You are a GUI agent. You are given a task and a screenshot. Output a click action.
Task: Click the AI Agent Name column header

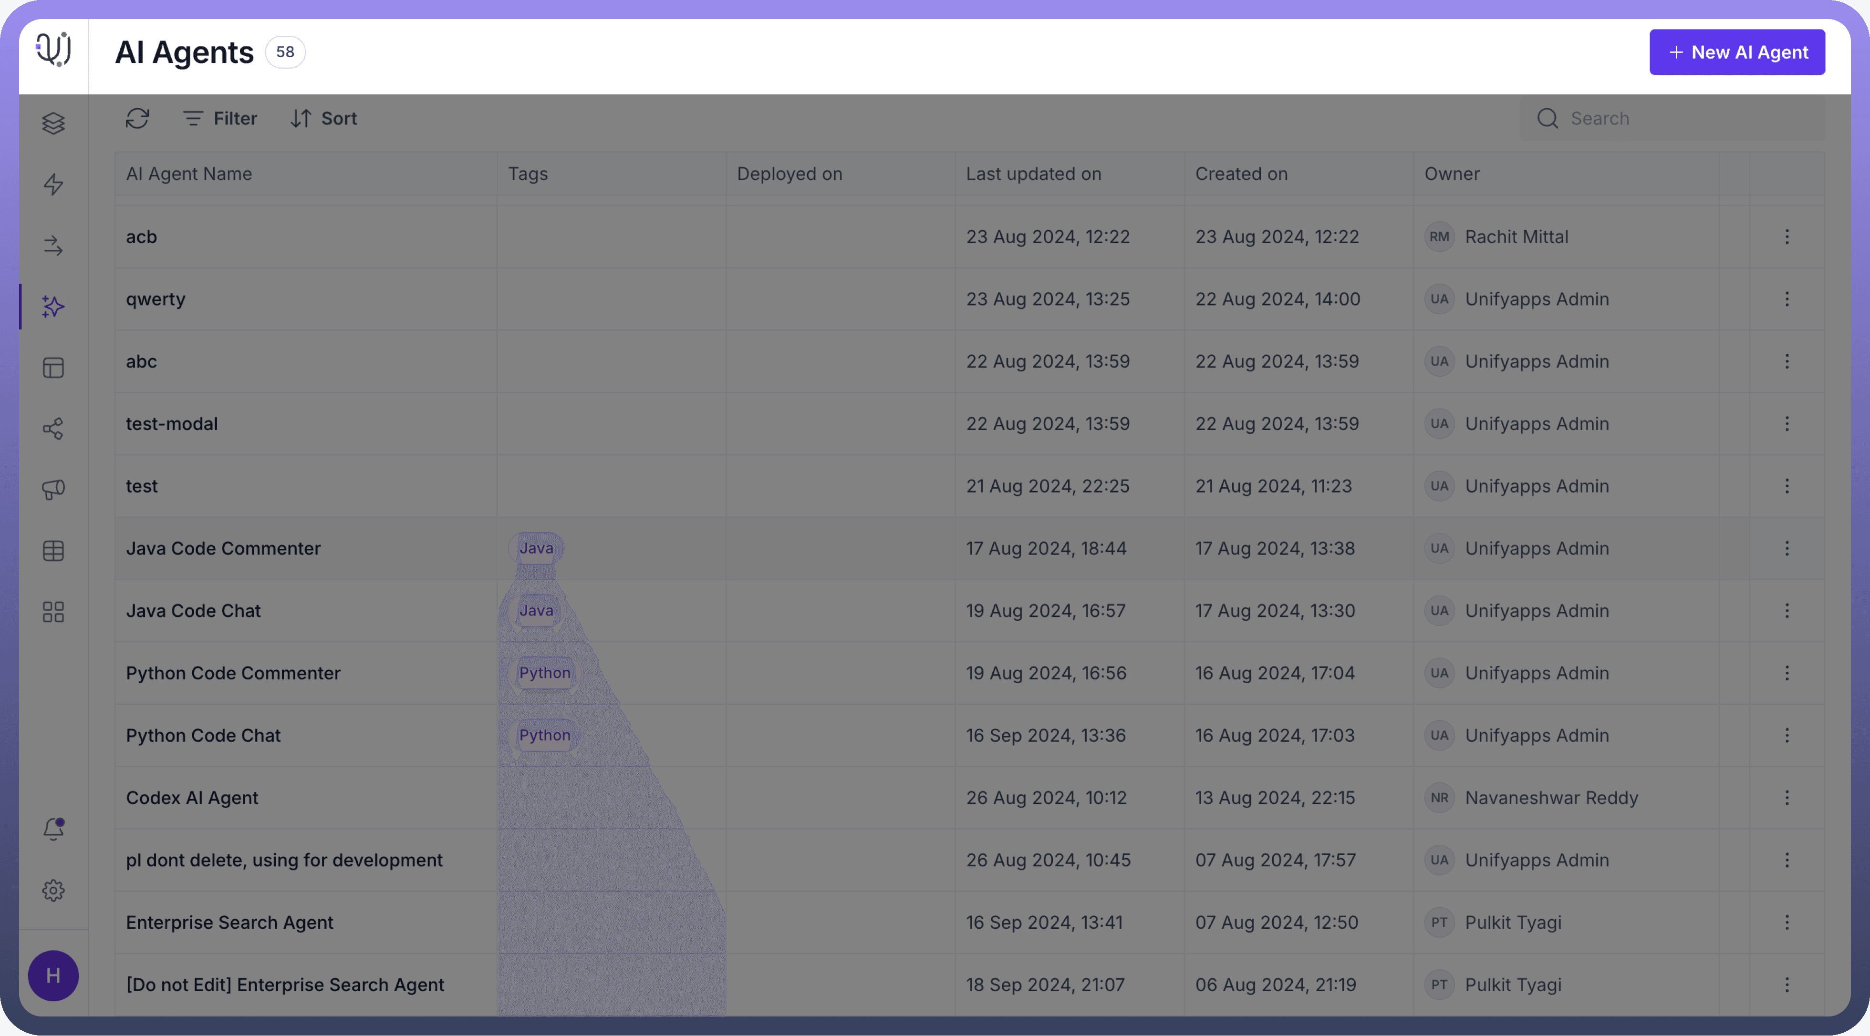pyautogui.click(x=189, y=174)
